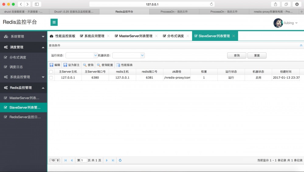The height and width of the screenshot is (172, 304).
Task: Open 查询配置 in the toolbar
Action: [x=105, y=65]
